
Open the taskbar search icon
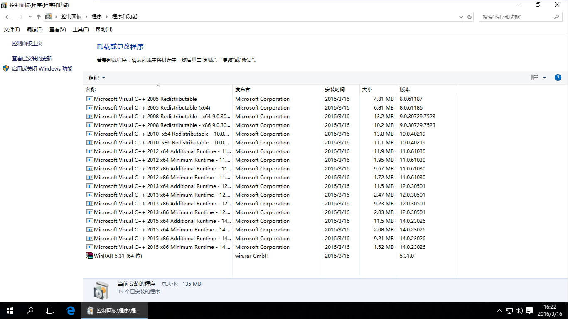tap(30, 310)
